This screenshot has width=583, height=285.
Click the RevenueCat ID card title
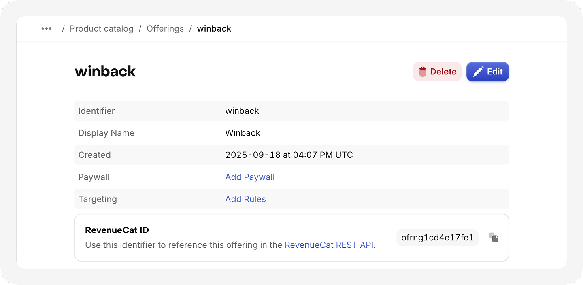coord(117,230)
